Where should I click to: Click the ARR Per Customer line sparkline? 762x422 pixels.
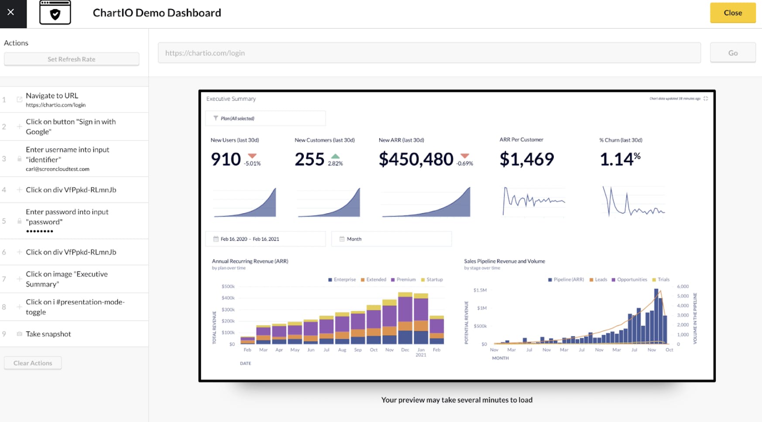534,201
